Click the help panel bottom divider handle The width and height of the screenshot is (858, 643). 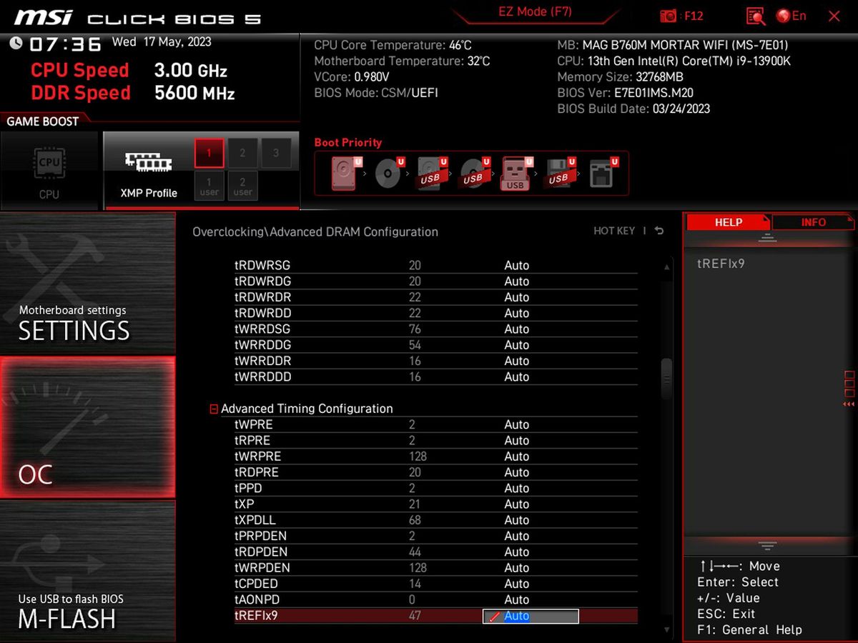tap(767, 546)
